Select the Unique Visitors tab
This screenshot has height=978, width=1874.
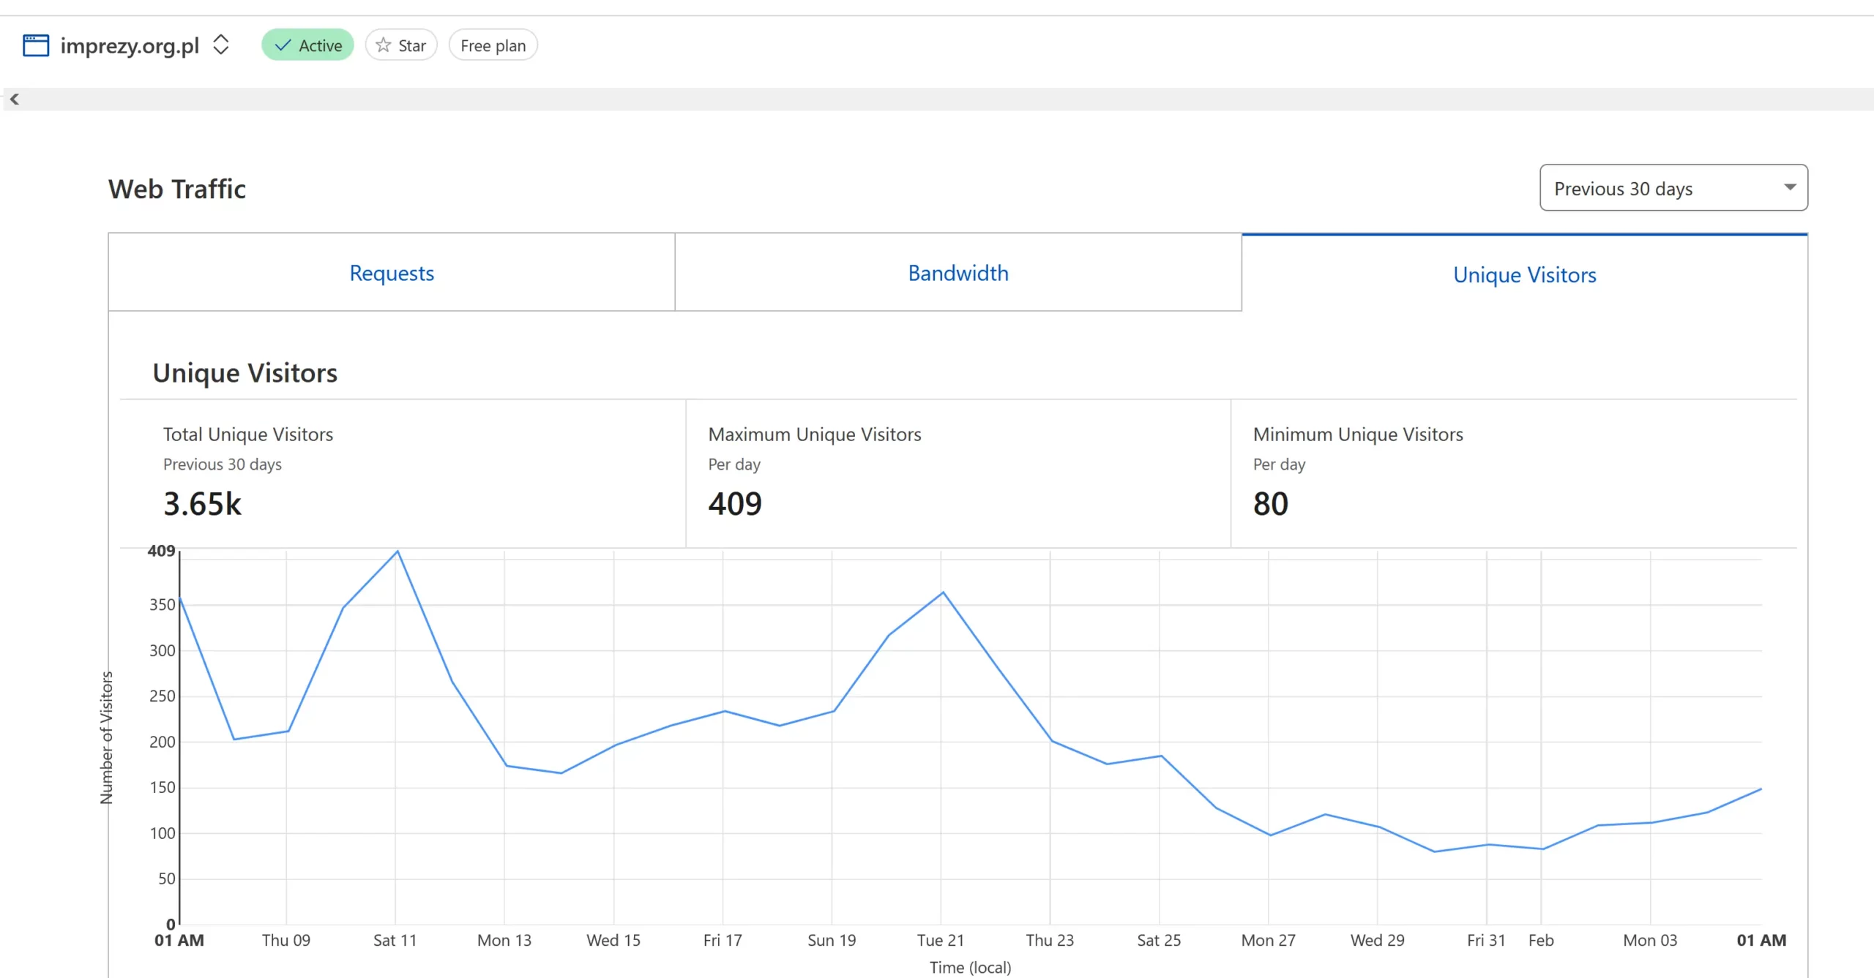[1524, 275]
